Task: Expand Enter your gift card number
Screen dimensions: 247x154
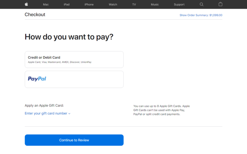Action: point(48,113)
